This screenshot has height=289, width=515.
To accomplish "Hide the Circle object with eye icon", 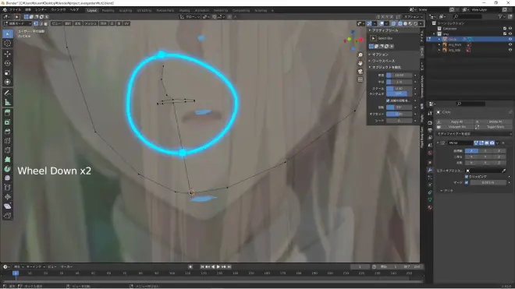I will [510, 39].
